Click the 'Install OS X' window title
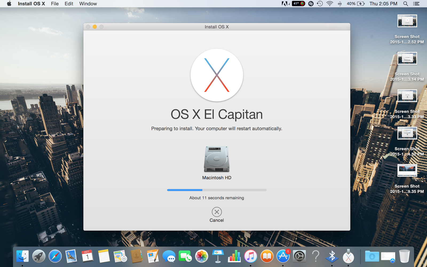 coord(217,27)
